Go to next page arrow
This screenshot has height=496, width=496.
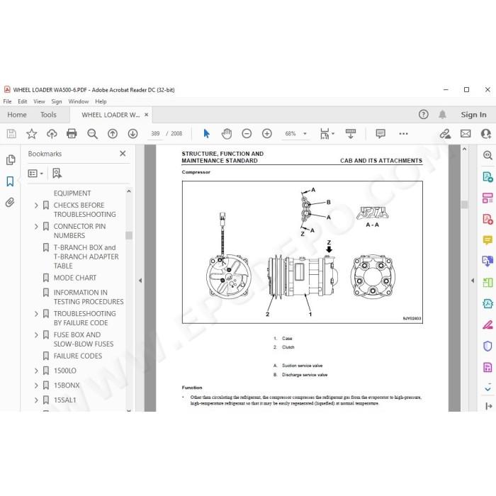pyautogui.click(x=133, y=133)
